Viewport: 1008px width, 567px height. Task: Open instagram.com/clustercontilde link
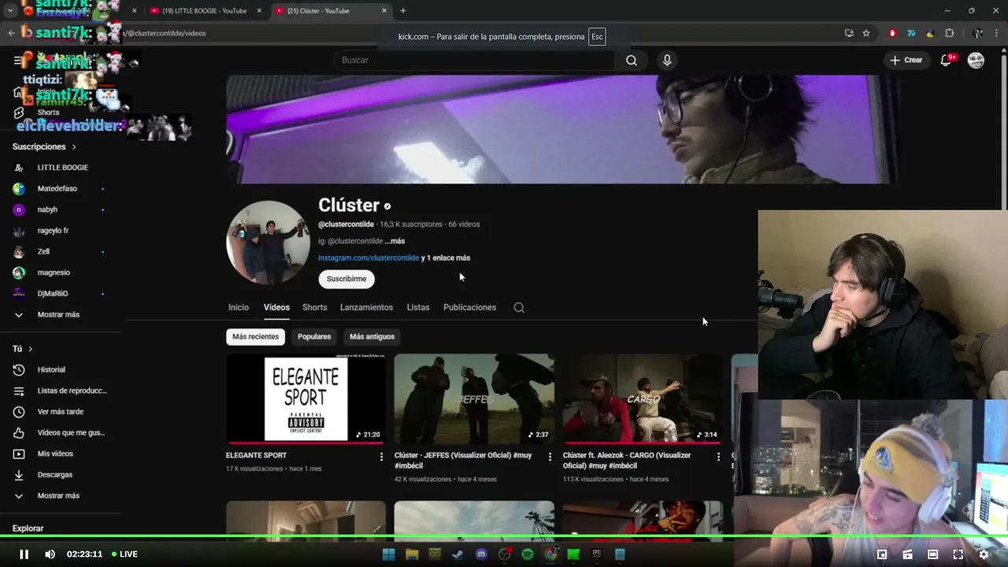click(x=369, y=258)
